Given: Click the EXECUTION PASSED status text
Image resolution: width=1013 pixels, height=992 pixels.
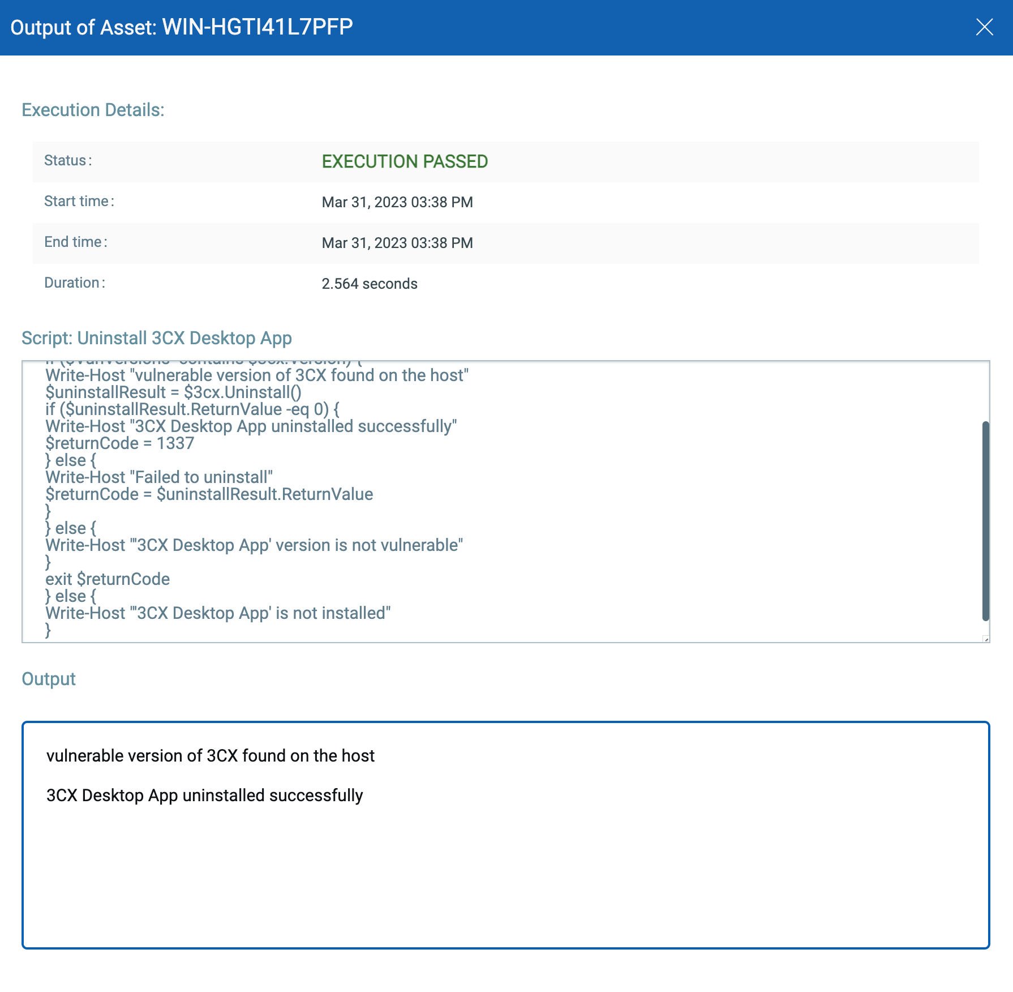Looking at the screenshot, I should coord(404,162).
